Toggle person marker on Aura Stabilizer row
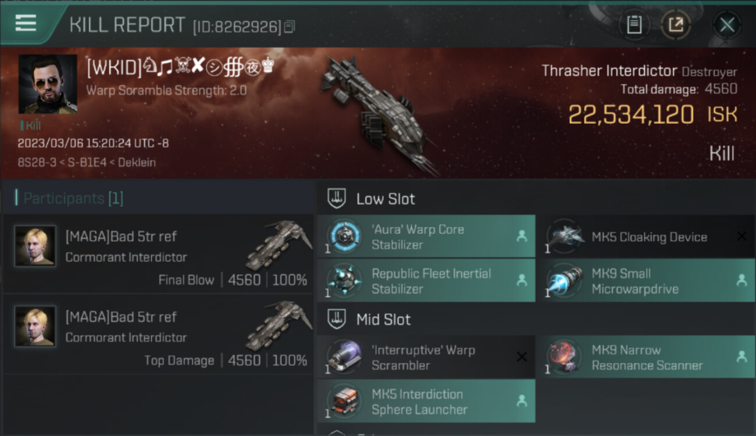The width and height of the screenshot is (756, 436). pos(522,236)
